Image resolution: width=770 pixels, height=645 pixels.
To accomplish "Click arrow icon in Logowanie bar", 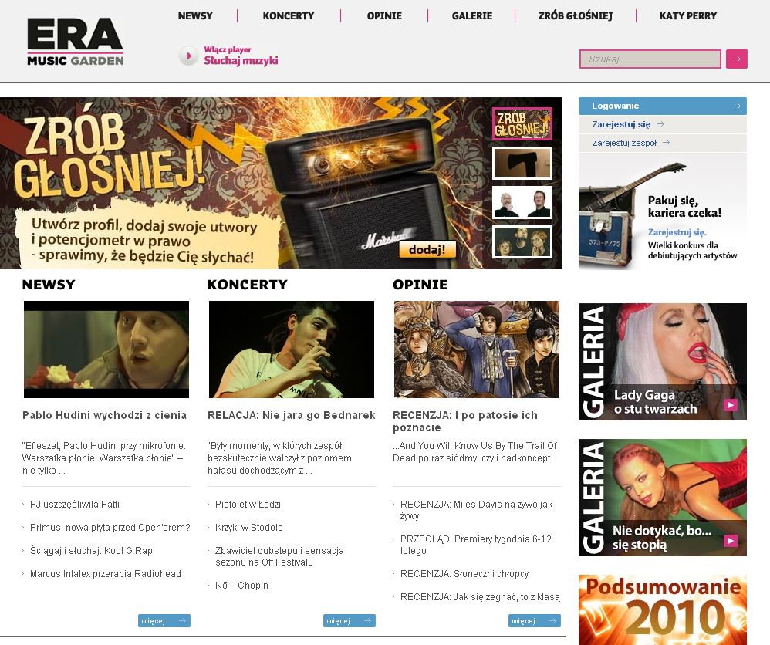I will click(737, 106).
